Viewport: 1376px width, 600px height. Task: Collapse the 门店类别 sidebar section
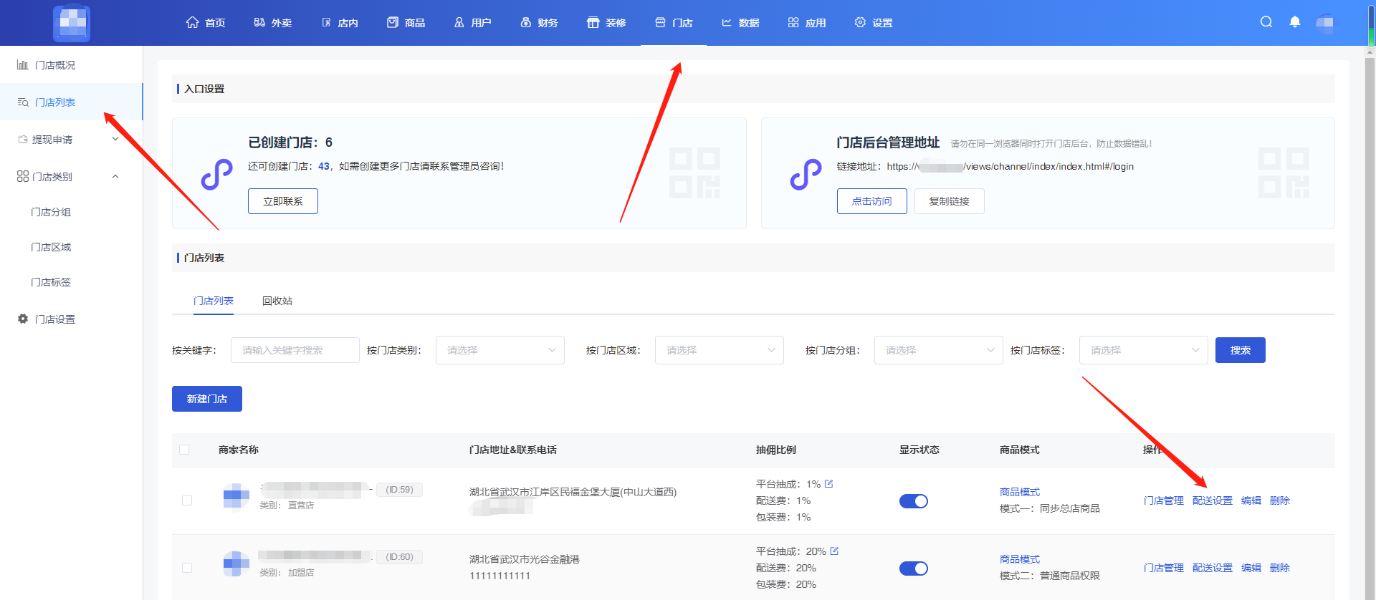coord(115,177)
